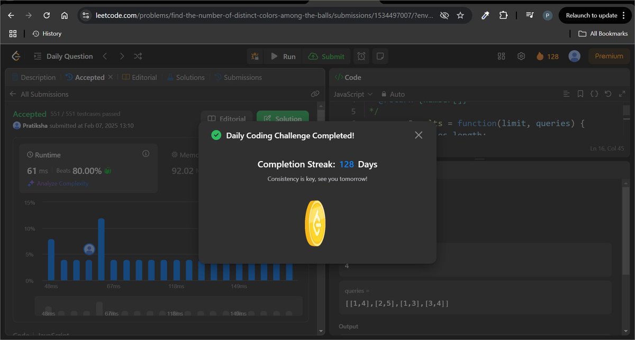Open the browser home page

[64, 15]
